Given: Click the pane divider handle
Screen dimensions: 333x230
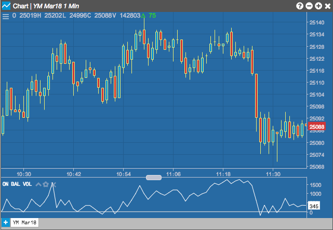Looking at the screenshot, I should click(x=154, y=178).
